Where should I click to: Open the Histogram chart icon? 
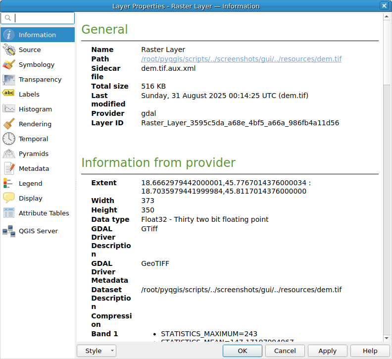tap(9, 109)
